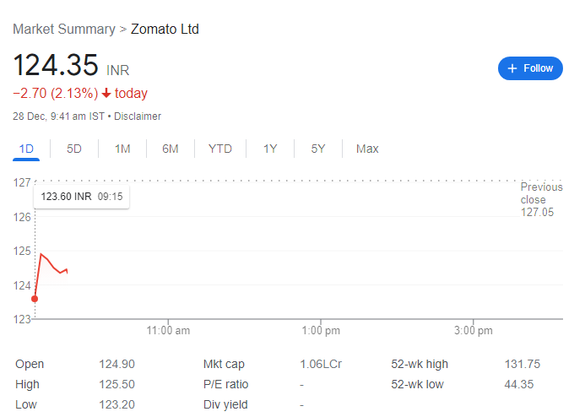Click the P/E ratio label
Viewport: 585px width, 417px height.
(225, 384)
